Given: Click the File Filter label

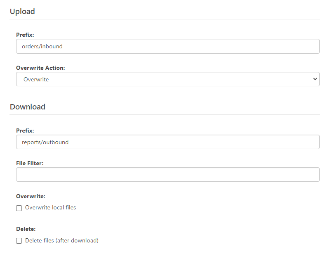Looking at the screenshot, I should 30,163.
